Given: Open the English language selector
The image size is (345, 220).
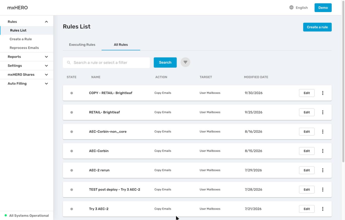Looking at the screenshot, I should tap(298, 8).
